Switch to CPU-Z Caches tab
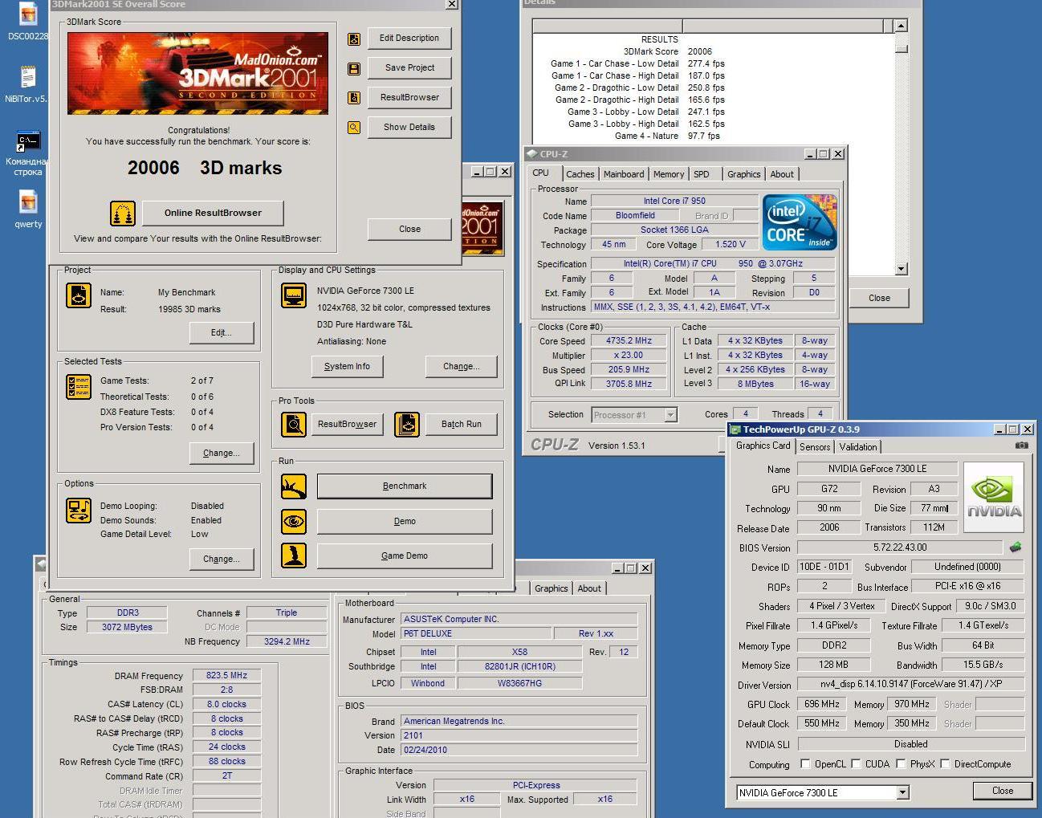 [580, 174]
